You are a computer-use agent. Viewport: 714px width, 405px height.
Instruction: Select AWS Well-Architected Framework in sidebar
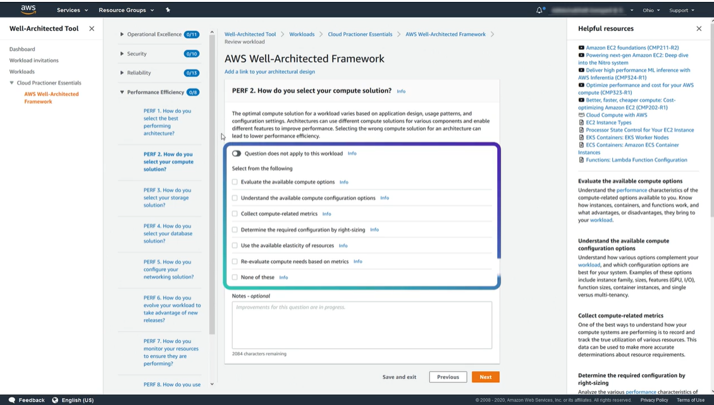click(51, 98)
